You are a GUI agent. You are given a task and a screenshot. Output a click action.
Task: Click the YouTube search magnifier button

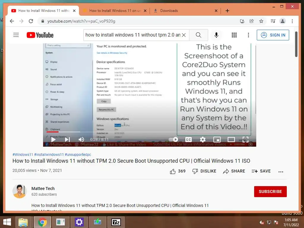[x=199, y=35]
